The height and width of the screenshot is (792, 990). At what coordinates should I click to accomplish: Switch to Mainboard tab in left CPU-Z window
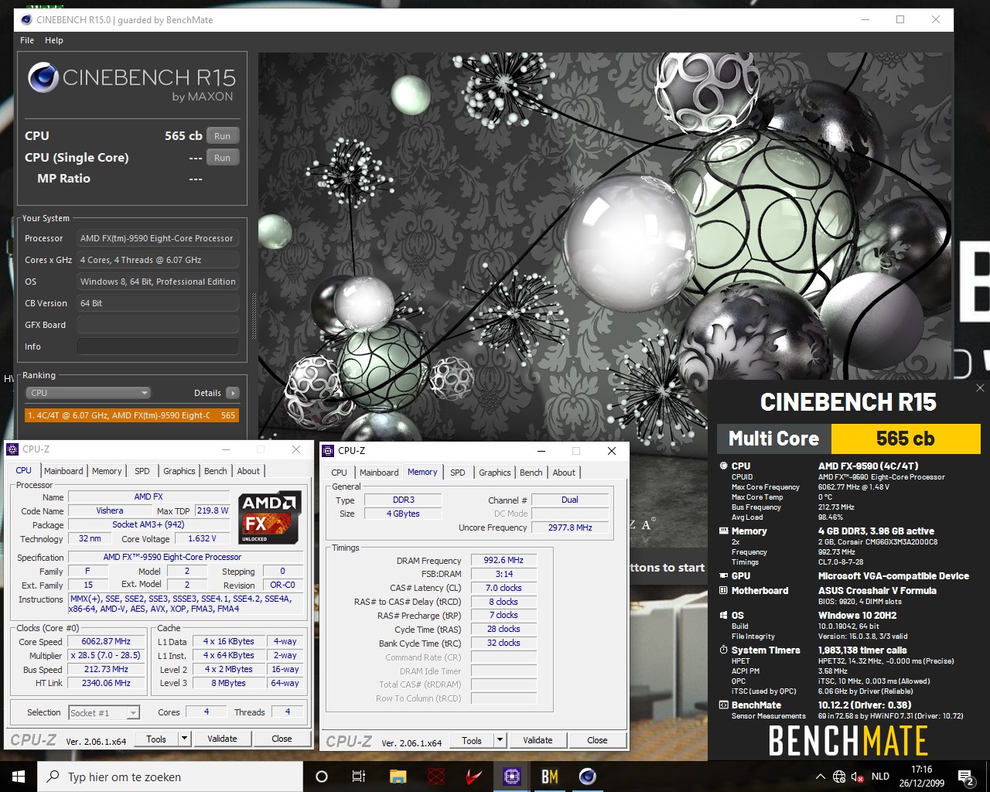coord(63,471)
